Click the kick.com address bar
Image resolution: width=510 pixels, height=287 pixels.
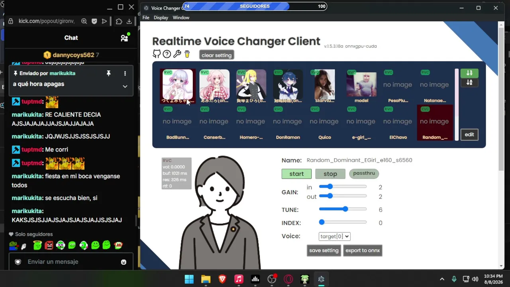point(47,22)
